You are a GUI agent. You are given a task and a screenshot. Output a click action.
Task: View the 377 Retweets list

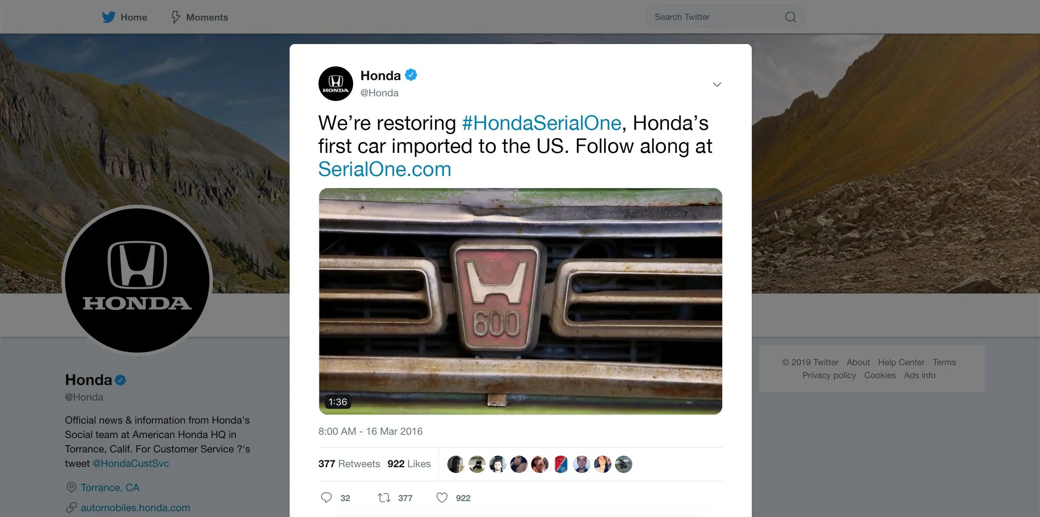(x=349, y=464)
